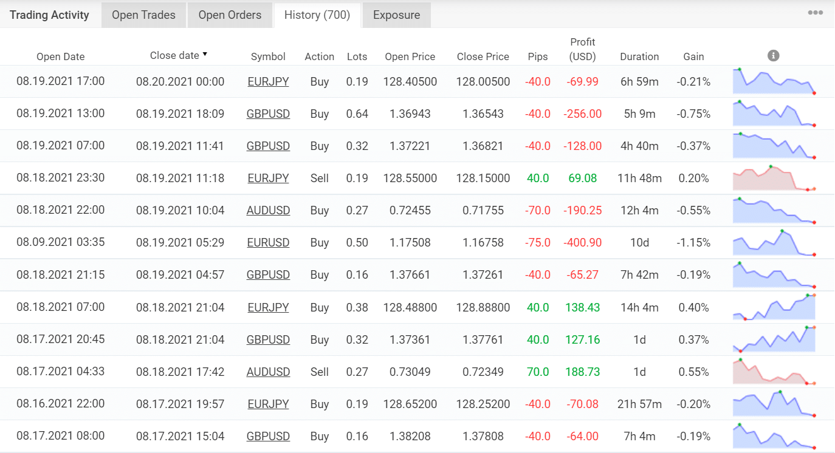
Task: Sort by Pips column header
Action: point(538,56)
